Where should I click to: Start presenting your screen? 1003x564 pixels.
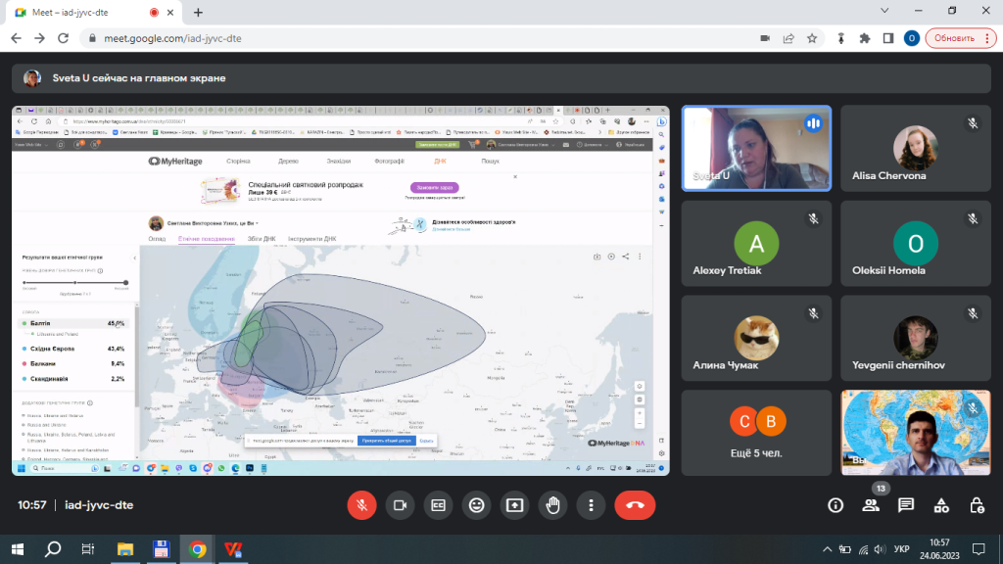(515, 505)
